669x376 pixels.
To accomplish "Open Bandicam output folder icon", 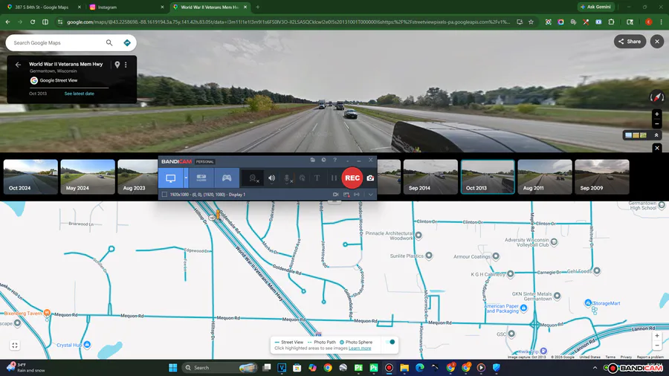I will point(313,160).
